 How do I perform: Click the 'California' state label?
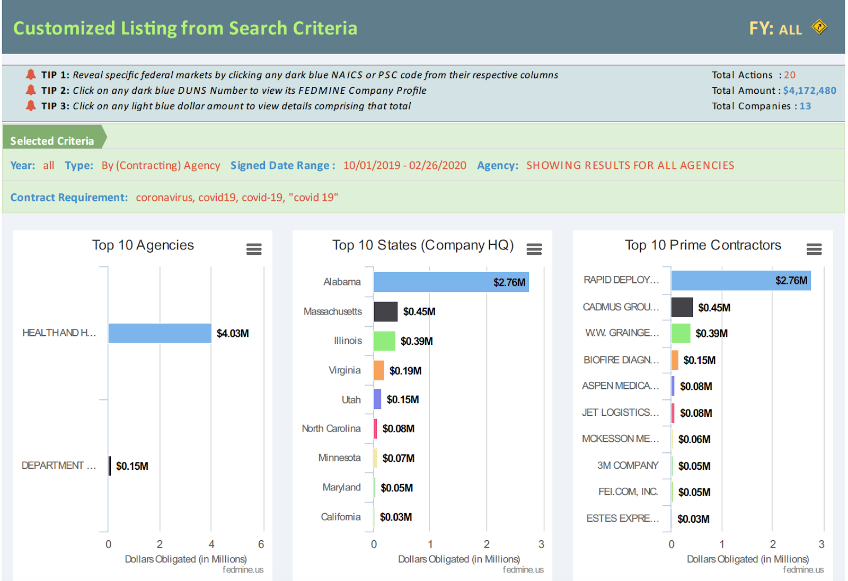pos(340,517)
